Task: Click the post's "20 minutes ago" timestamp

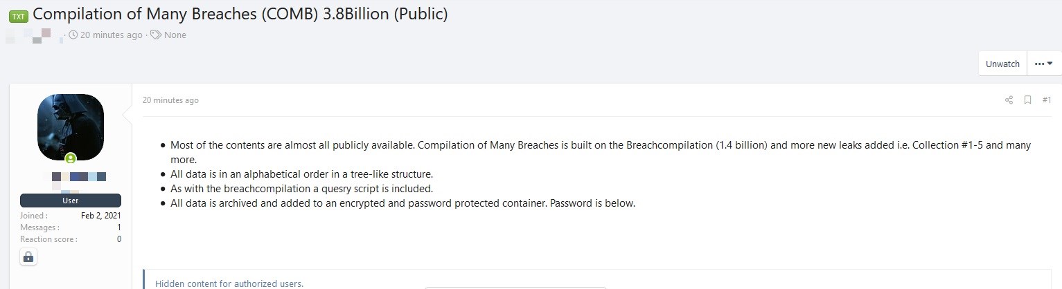Action: click(x=170, y=100)
